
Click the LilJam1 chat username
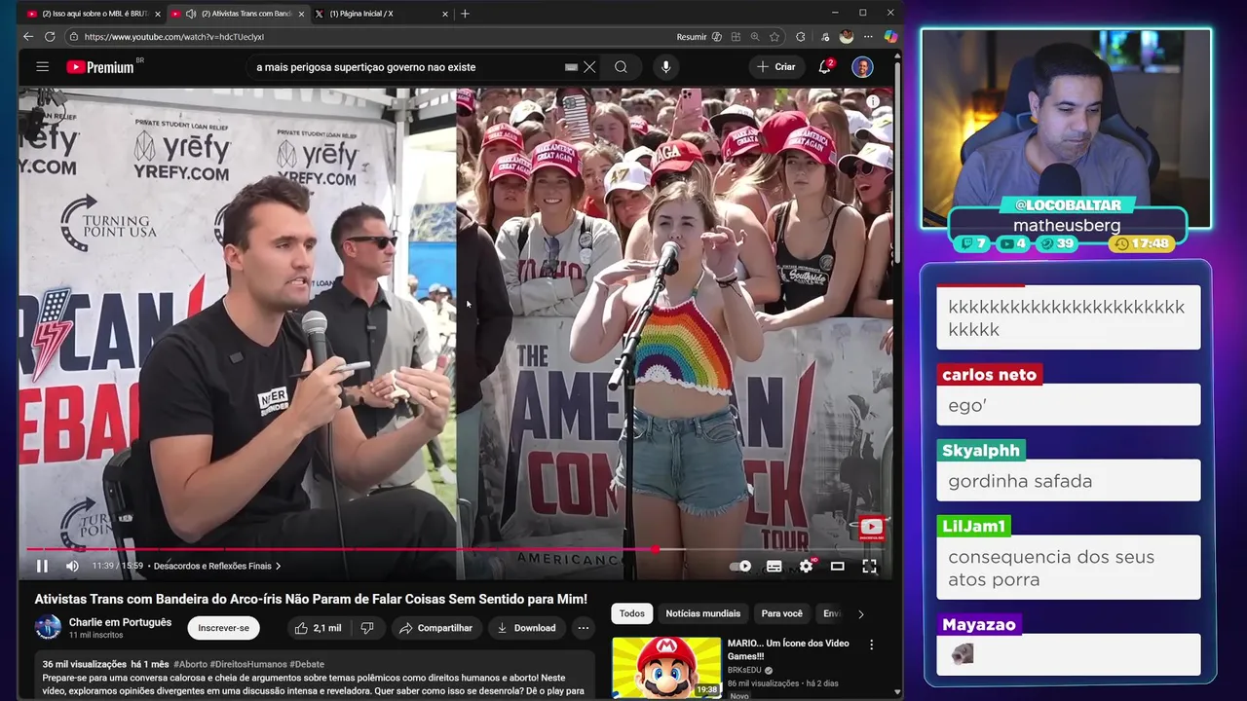tap(973, 527)
